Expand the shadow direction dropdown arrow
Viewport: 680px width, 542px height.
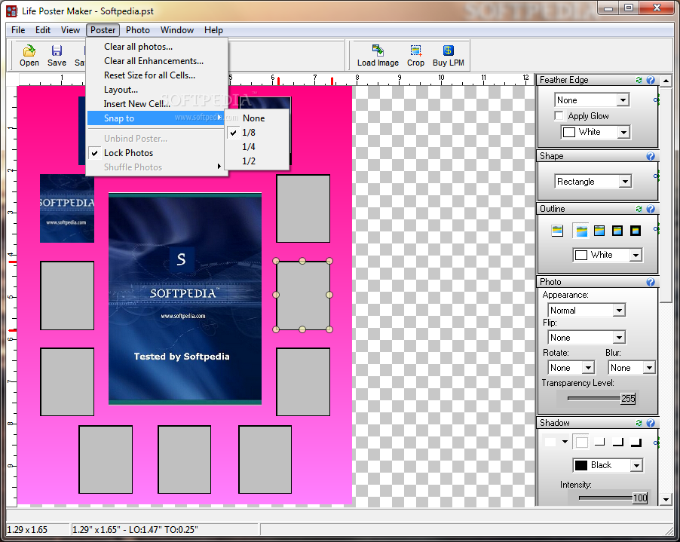click(x=565, y=442)
